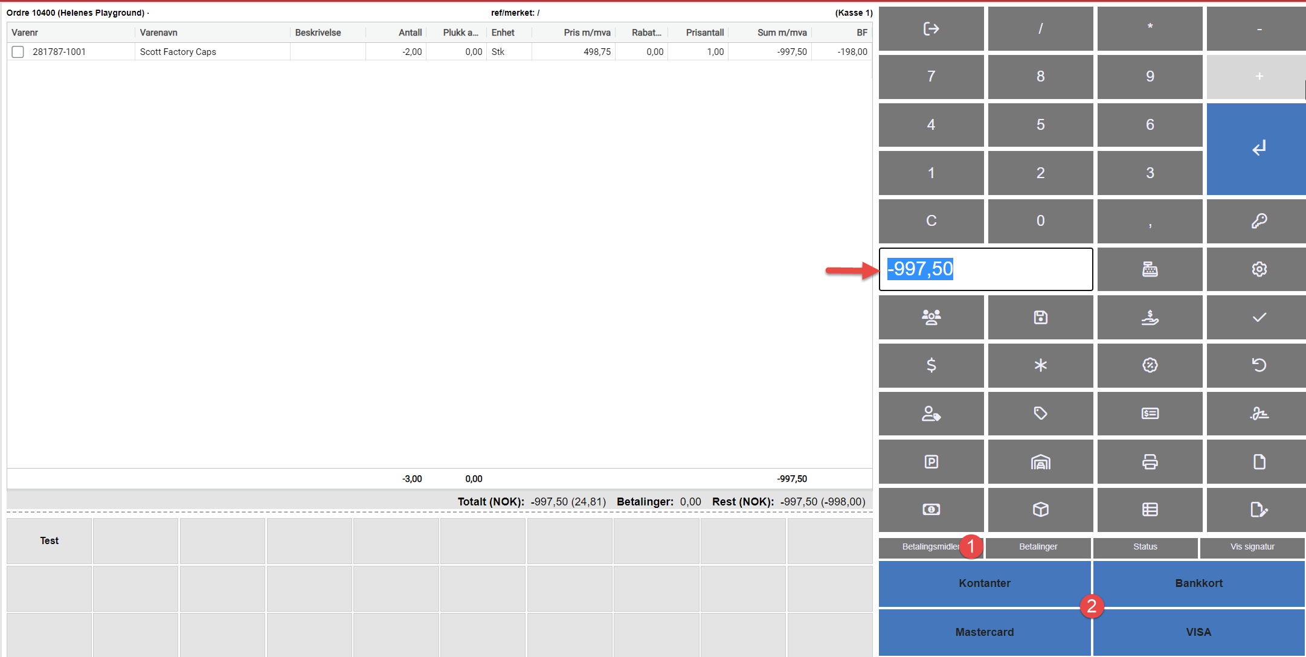The image size is (1306, 657).
Task: Open settings gear icon button
Action: coord(1259,269)
